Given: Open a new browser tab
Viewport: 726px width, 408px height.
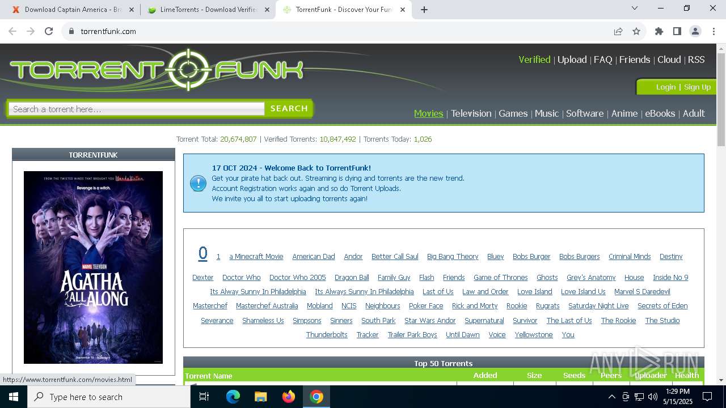Looking at the screenshot, I should pos(424,9).
